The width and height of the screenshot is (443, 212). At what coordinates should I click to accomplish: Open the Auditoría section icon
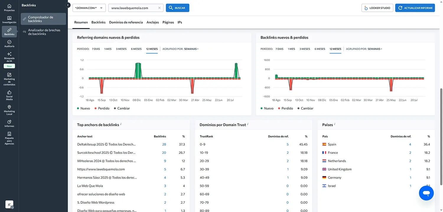(x=9, y=44)
